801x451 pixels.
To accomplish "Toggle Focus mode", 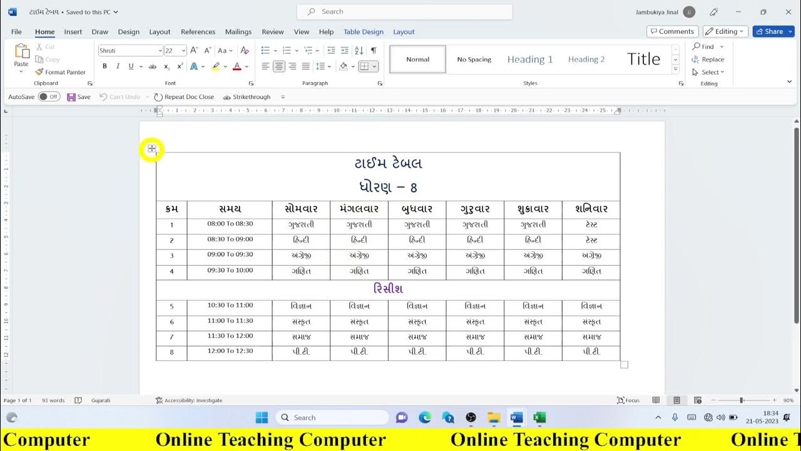I will (x=628, y=400).
